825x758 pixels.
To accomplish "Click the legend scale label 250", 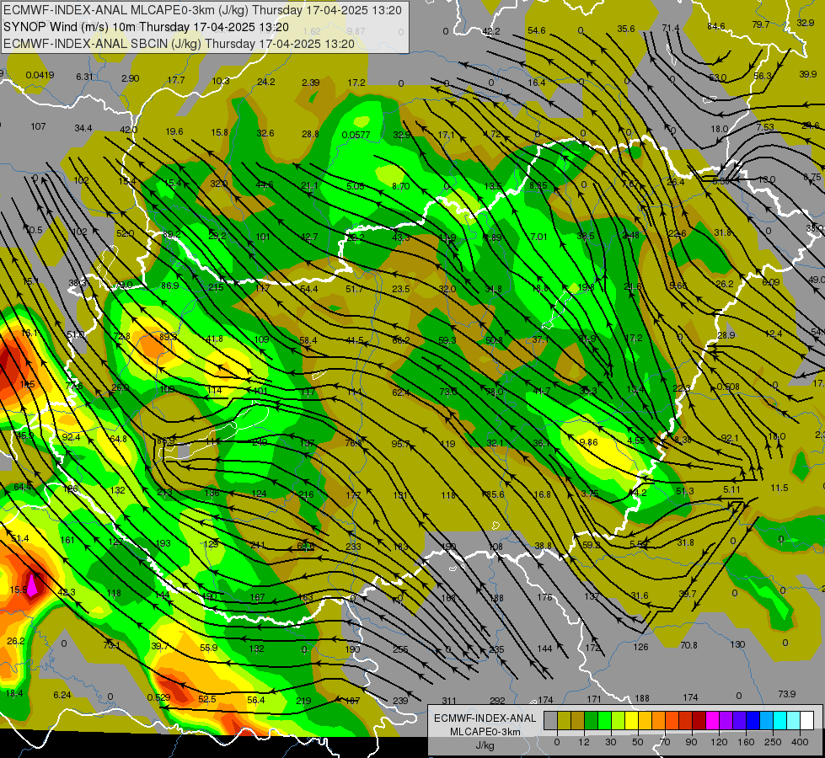I will point(773,742).
